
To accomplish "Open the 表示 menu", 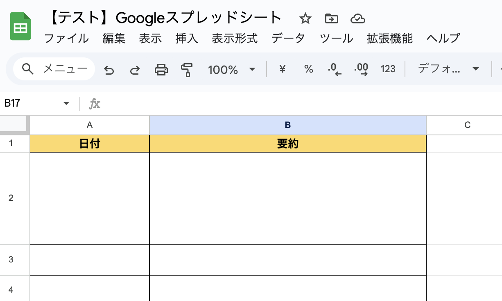I will click(150, 39).
